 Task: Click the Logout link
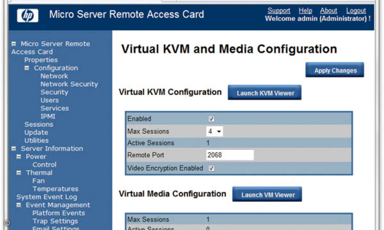(x=356, y=11)
